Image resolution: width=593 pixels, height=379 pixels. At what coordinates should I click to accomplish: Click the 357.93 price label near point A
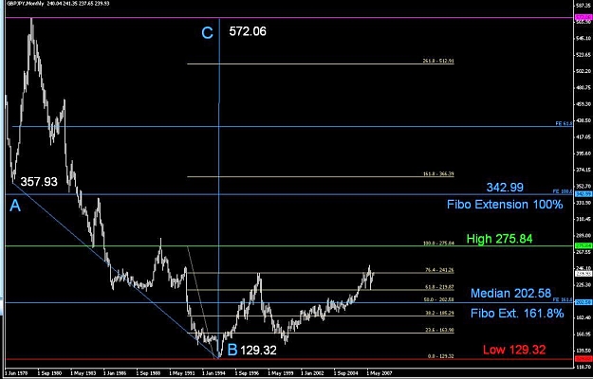point(39,182)
